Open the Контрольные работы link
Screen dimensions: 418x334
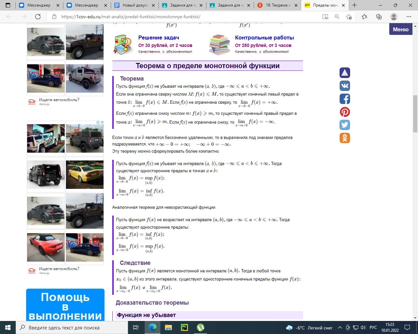pos(265,38)
